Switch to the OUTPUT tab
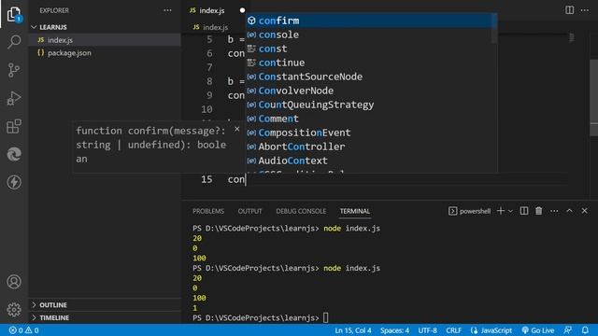This screenshot has width=598, height=336. 249,211
